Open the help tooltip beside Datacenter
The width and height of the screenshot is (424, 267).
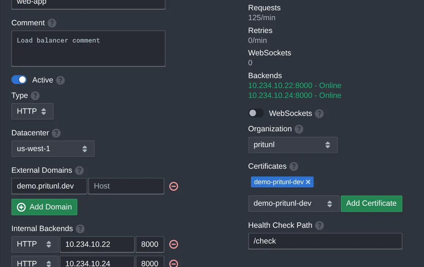tap(56, 133)
